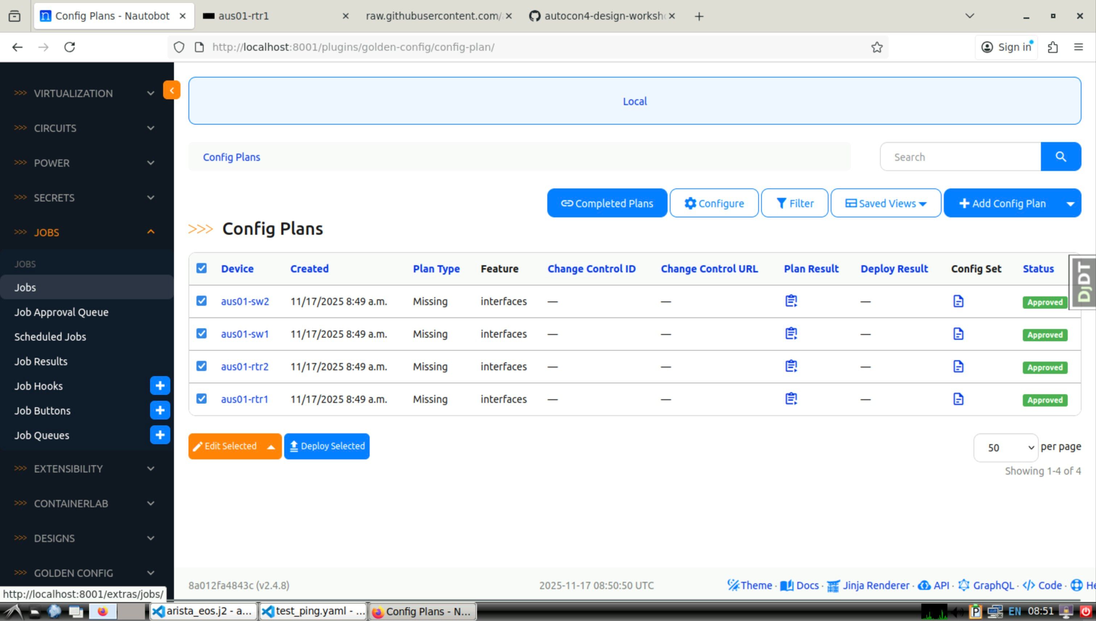
Task: Click the Deploy Selected button
Action: (327, 446)
